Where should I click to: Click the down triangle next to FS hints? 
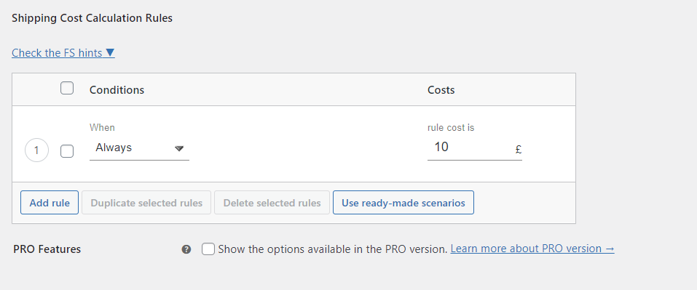click(110, 53)
